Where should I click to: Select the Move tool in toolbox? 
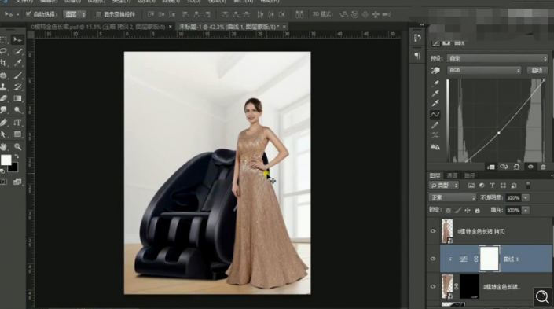point(17,39)
